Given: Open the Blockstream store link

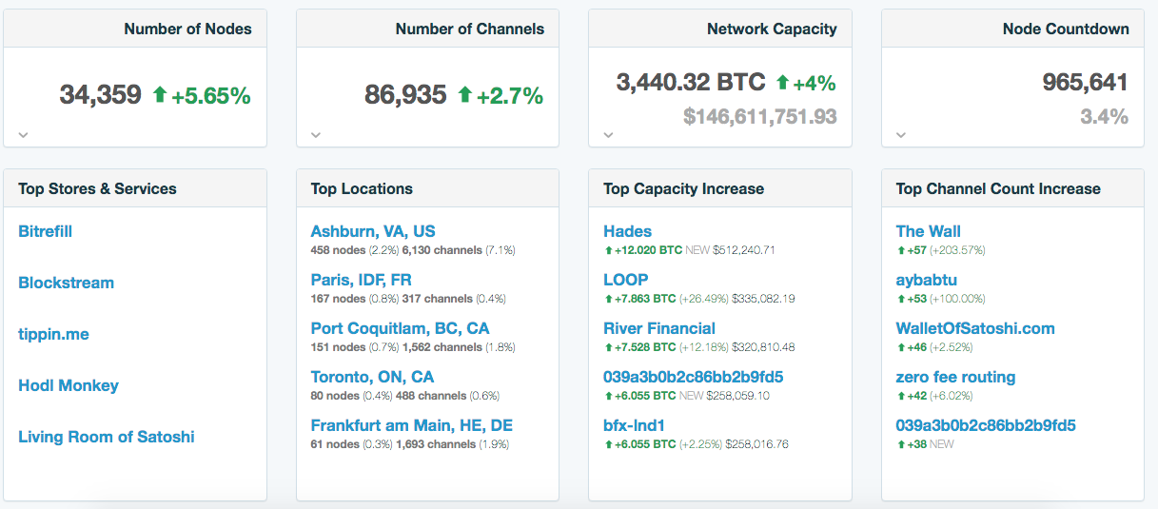Looking at the screenshot, I should [66, 283].
